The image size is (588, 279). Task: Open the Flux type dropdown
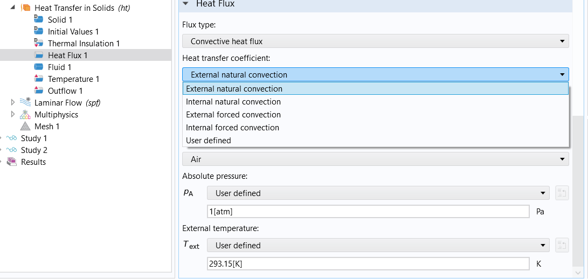pos(375,41)
